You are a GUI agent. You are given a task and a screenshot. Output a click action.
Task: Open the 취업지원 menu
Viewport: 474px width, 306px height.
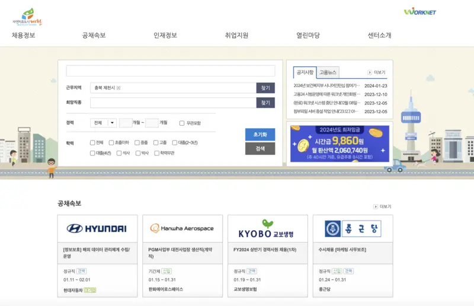coord(236,36)
